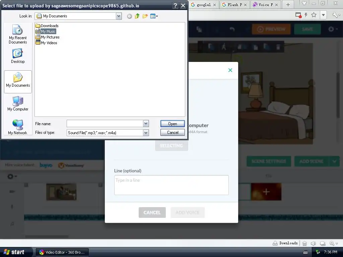Click the trash cleaner icon in status bar
This screenshot has width=343, height=257.
(304, 243)
